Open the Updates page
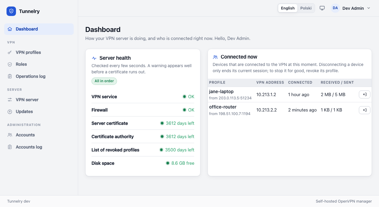 [39, 111]
